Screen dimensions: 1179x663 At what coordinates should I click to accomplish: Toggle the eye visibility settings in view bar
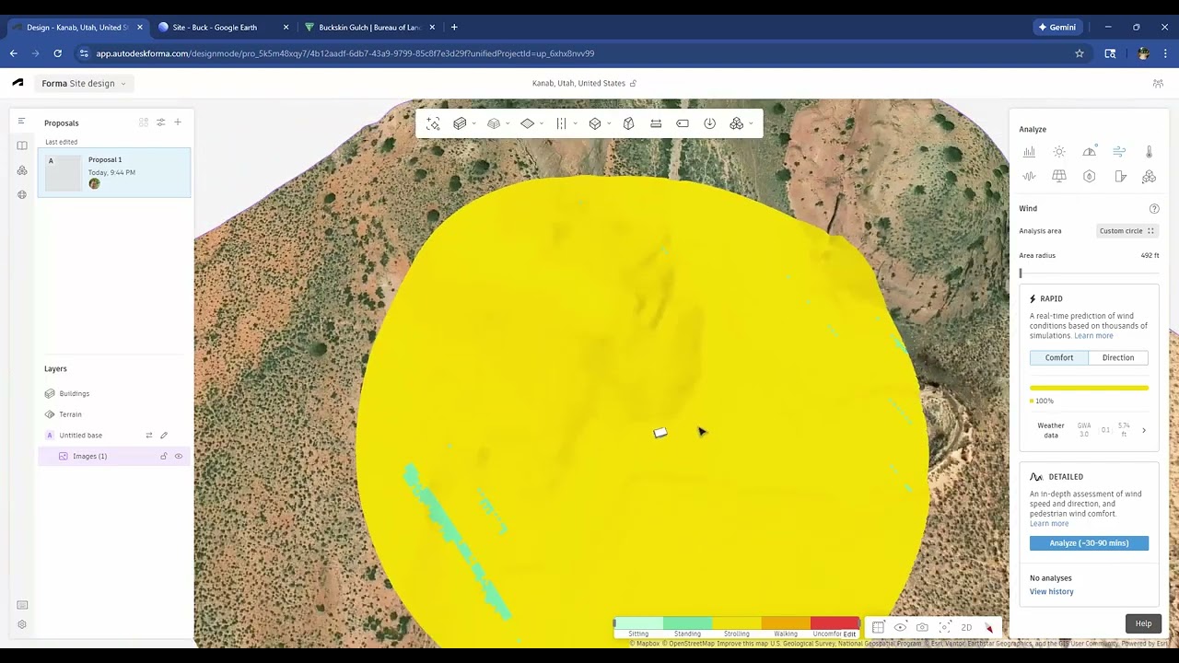[901, 627]
